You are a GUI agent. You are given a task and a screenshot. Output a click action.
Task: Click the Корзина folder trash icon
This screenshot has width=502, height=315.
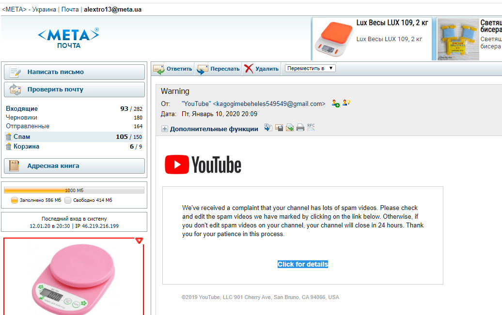tap(9, 147)
